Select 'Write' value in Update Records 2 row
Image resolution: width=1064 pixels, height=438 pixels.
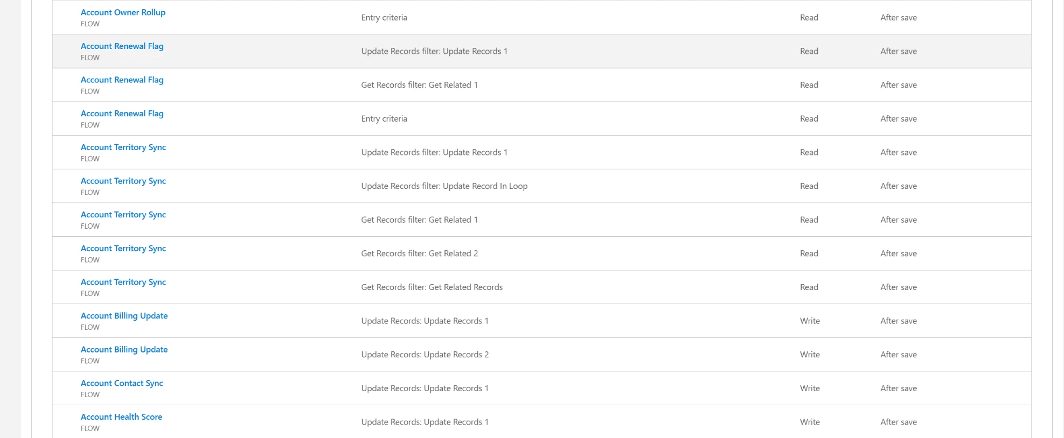(810, 355)
